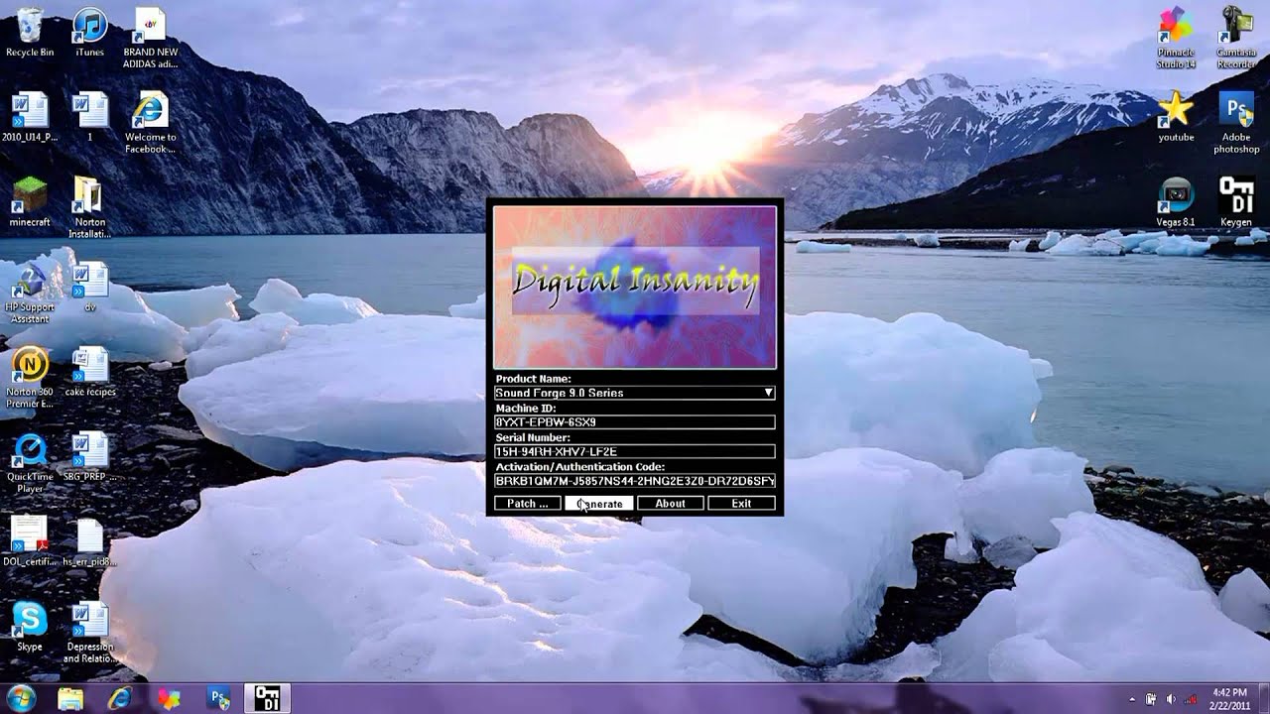Select the Depression and Relatio document icon
The height and width of the screenshot is (714, 1270).
pos(89,633)
